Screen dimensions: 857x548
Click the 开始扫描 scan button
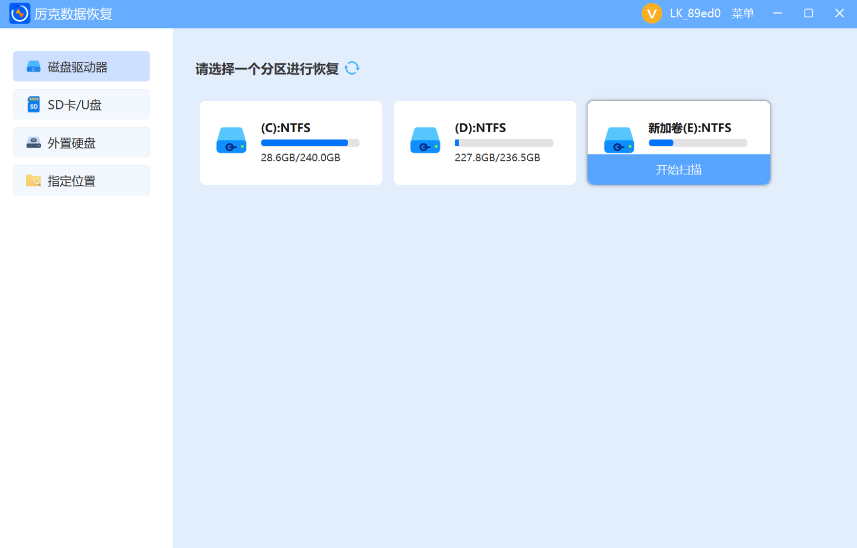(678, 170)
